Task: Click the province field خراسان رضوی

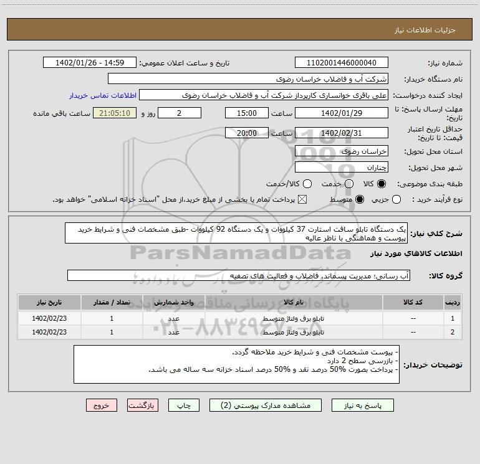Action: pos(342,151)
